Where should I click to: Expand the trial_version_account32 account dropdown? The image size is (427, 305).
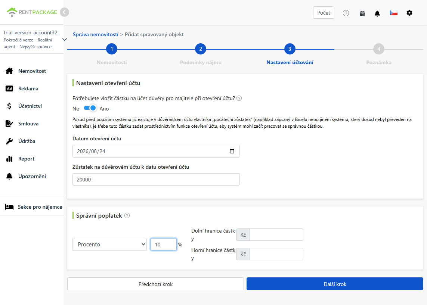click(x=65, y=40)
